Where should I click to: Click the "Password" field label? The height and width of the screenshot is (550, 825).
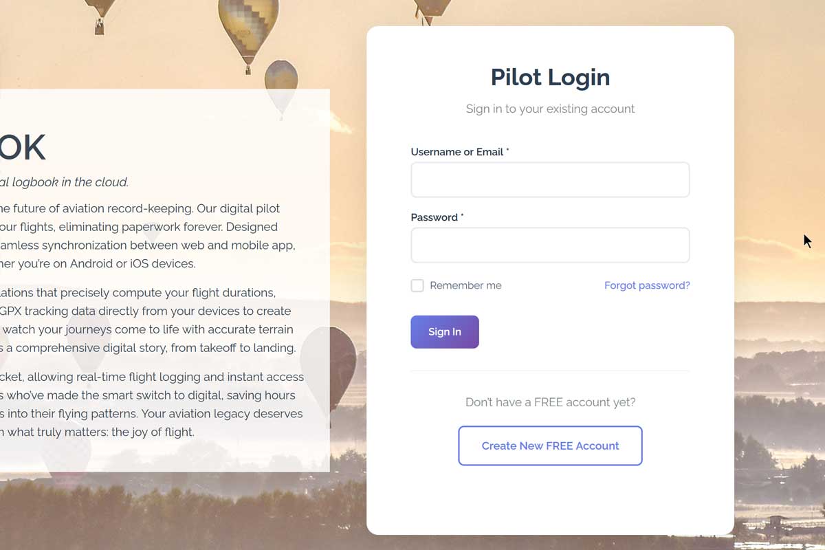pos(434,217)
